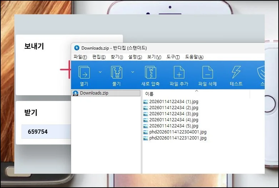
Task: Click the red plus icon under 보내기
Action: pyautogui.click(x=65, y=70)
